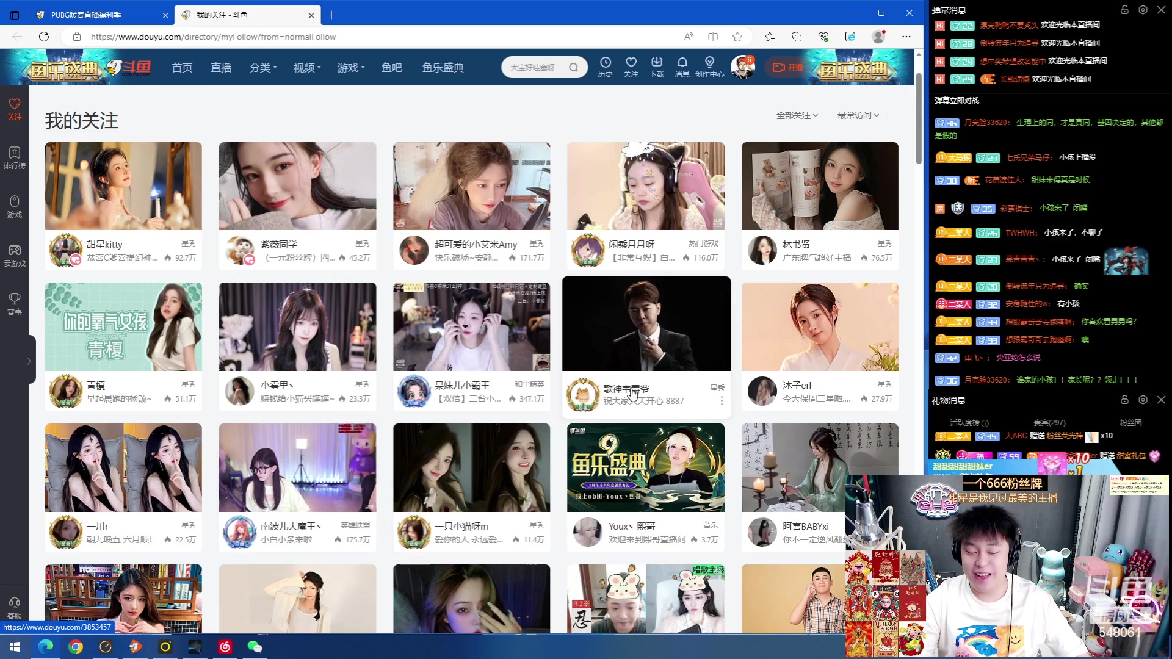Open 超可爱的小艾米Amy stream link
This screenshot has width=1172, height=659.
coord(476,244)
